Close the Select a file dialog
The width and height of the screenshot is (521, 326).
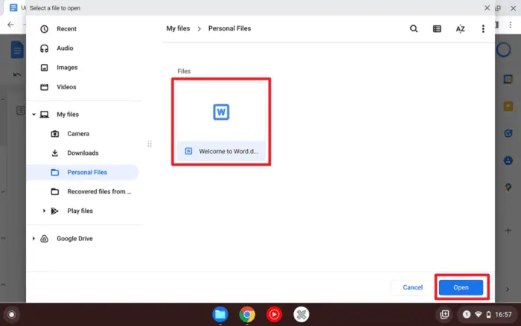tap(487, 7)
